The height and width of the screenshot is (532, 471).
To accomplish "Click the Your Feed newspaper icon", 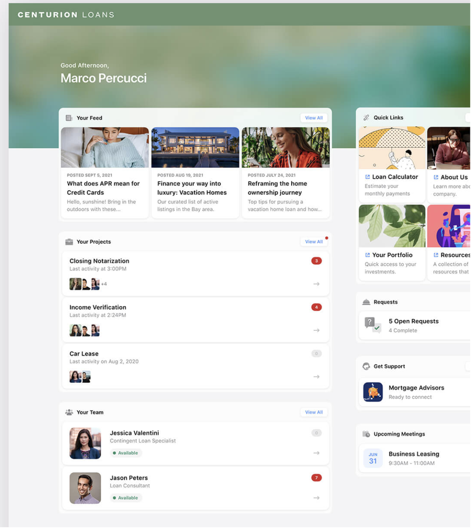I will click(x=69, y=118).
